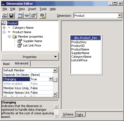124x121 pixels.
Task: Open the Changing value dropdown arrow
Action: pyautogui.click(x=51, y=79)
